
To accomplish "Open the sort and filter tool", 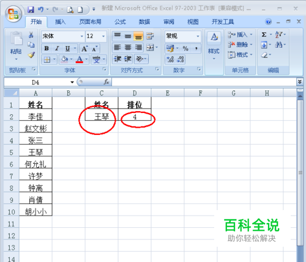I will point(278,35).
